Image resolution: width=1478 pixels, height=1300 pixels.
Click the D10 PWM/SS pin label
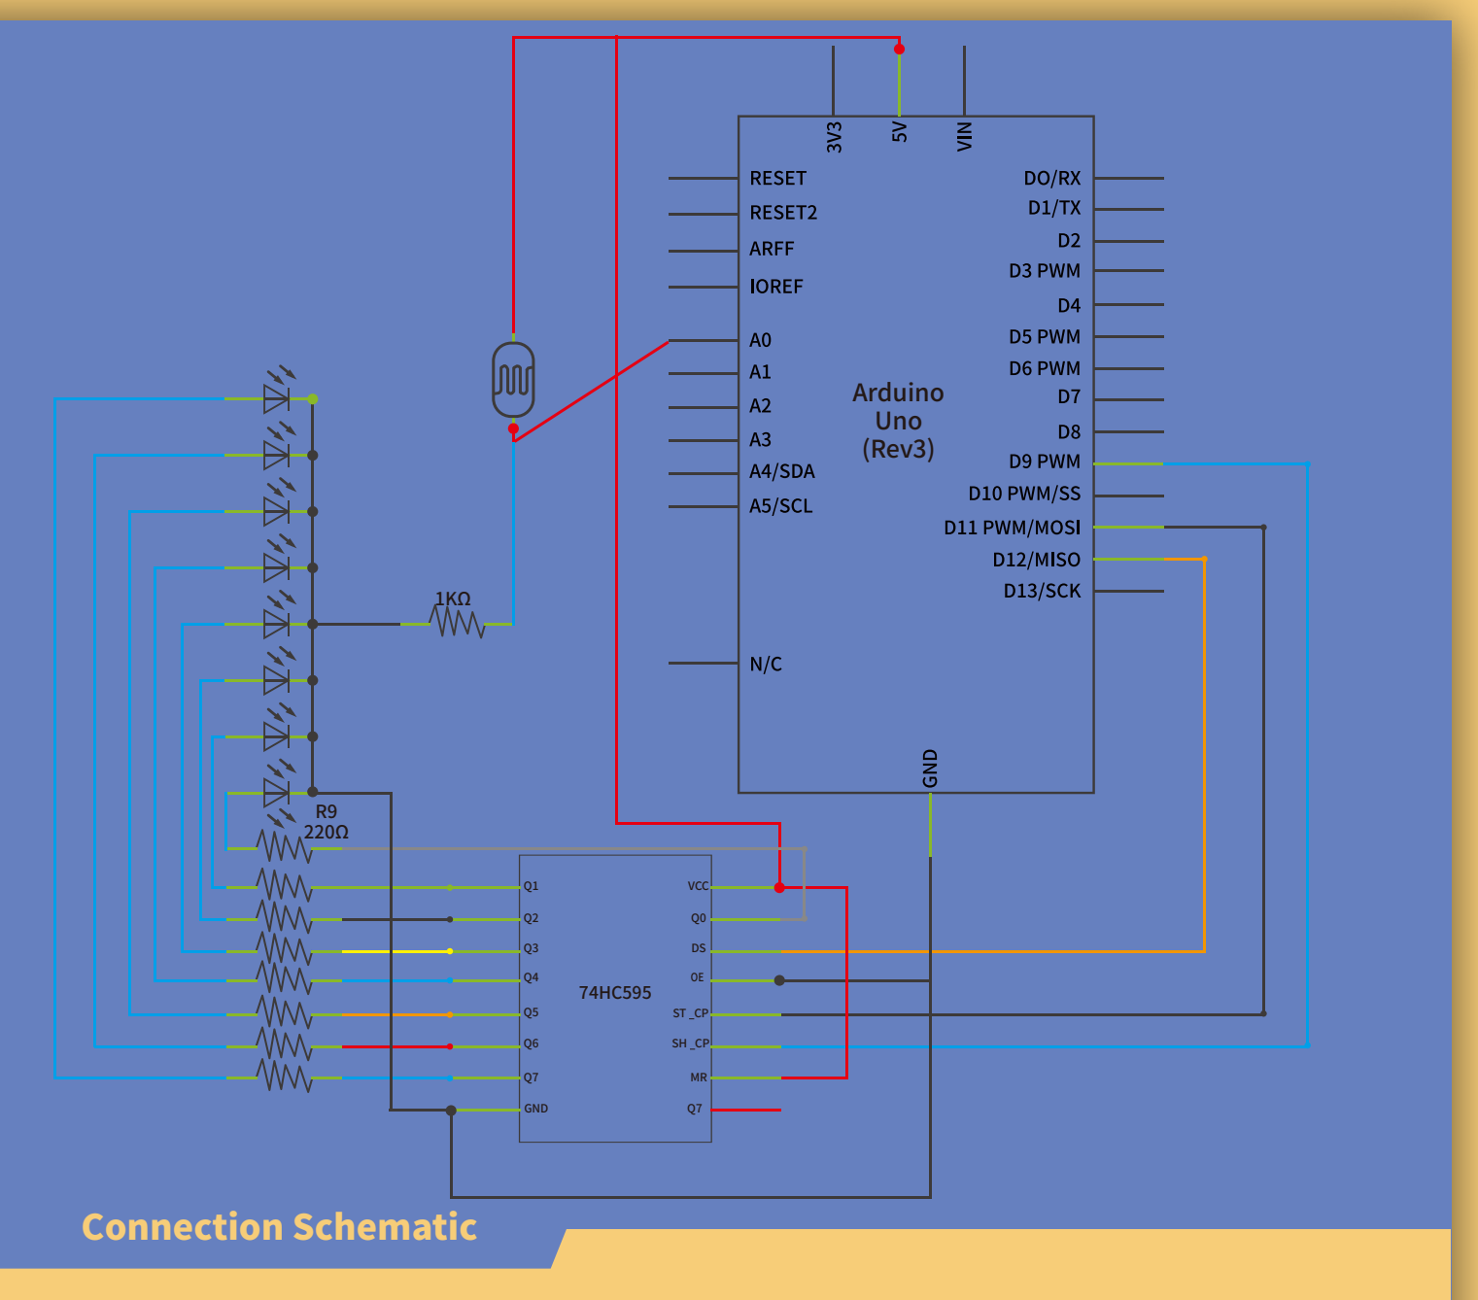pyautogui.click(x=1024, y=494)
